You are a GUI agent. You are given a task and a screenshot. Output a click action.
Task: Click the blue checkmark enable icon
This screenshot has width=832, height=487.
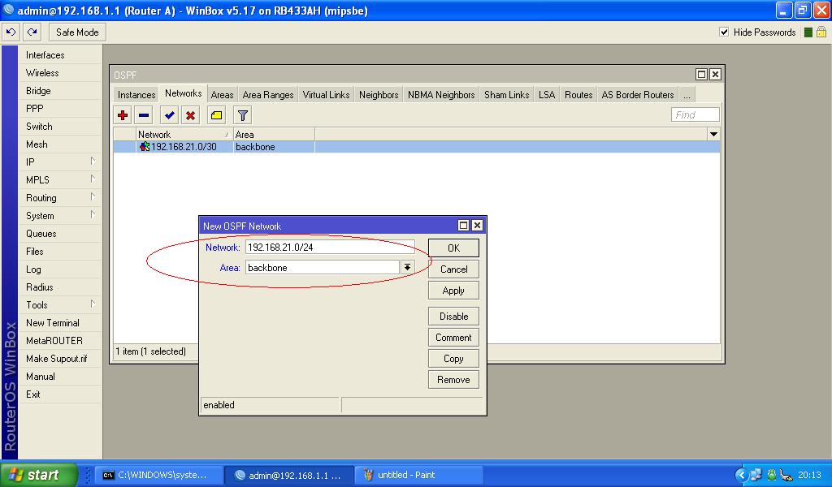click(x=169, y=115)
